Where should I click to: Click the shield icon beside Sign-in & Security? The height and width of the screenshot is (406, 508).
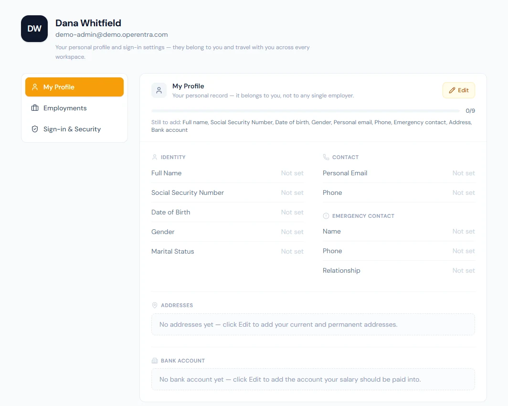(35, 129)
